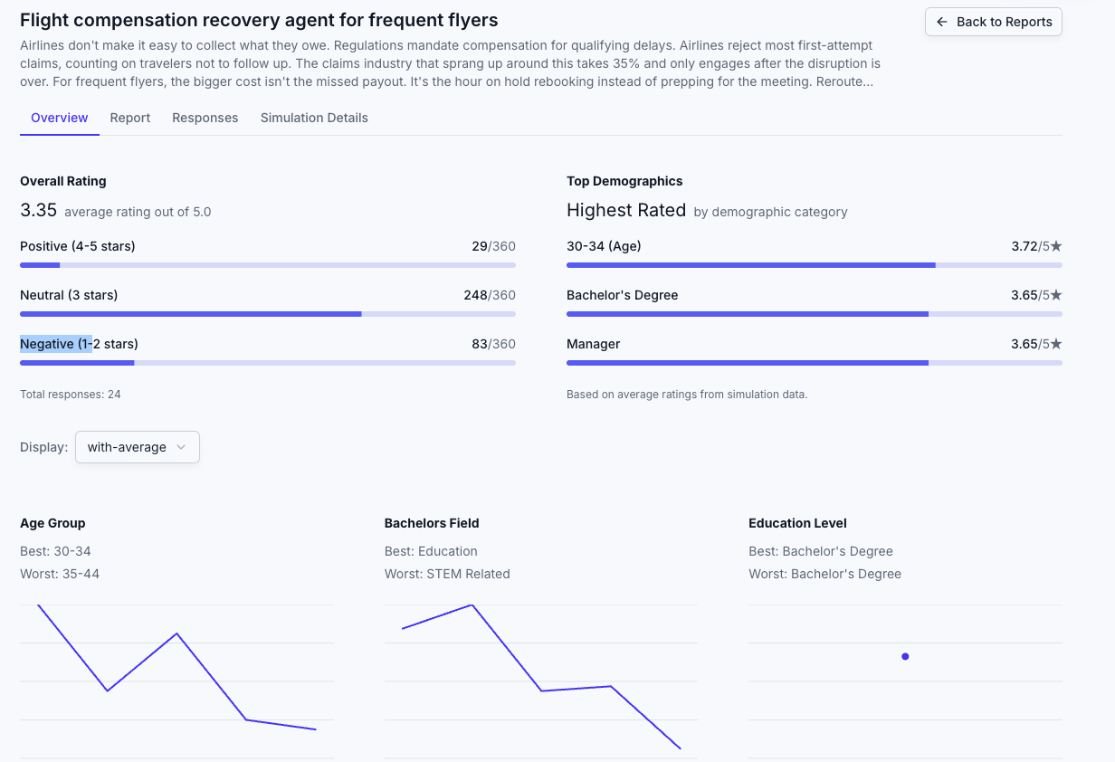Open the Overview tab
Viewport: 1115px width, 762px height.
pos(60,118)
